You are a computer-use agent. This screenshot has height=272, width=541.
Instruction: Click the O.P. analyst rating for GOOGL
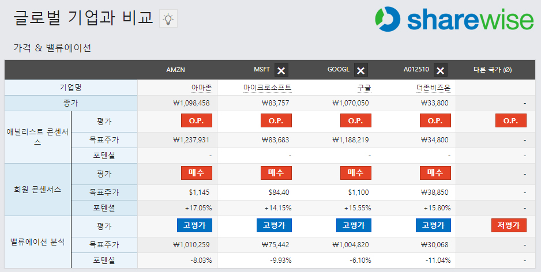click(x=356, y=121)
